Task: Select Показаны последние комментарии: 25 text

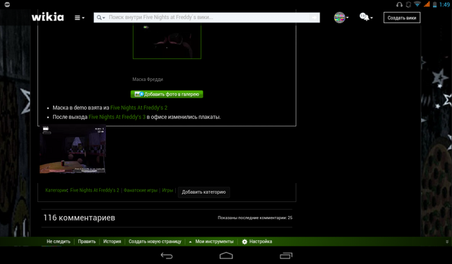Action: click(x=255, y=218)
